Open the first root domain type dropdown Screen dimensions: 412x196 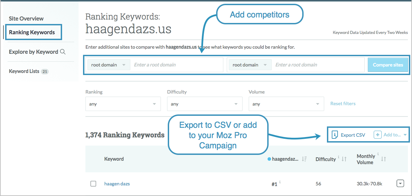coord(109,65)
